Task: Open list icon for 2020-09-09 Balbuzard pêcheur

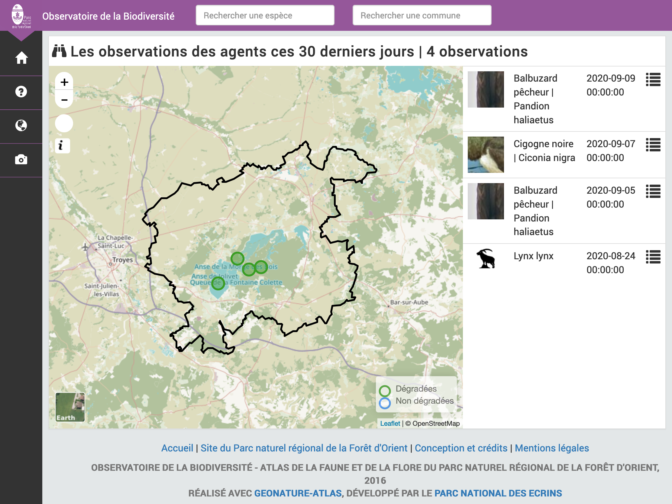Action: point(653,79)
